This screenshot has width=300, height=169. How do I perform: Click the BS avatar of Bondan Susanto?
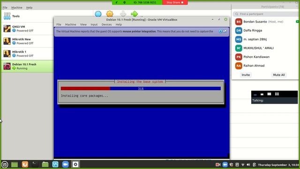pos(239,22)
